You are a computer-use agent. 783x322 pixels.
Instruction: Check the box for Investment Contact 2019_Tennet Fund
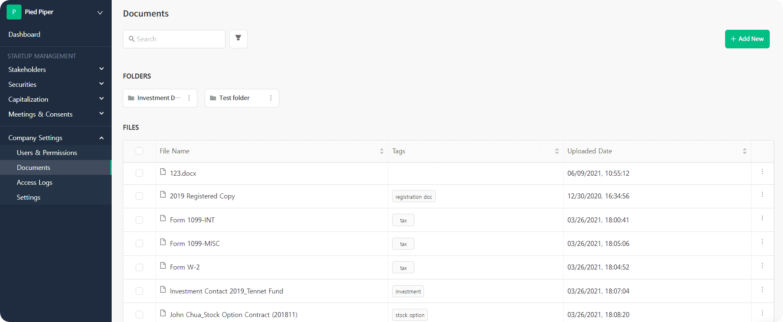click(139, 291)
